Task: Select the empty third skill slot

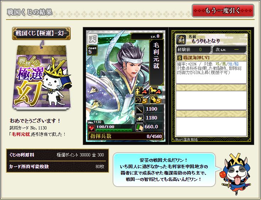Action: (211, 123)
